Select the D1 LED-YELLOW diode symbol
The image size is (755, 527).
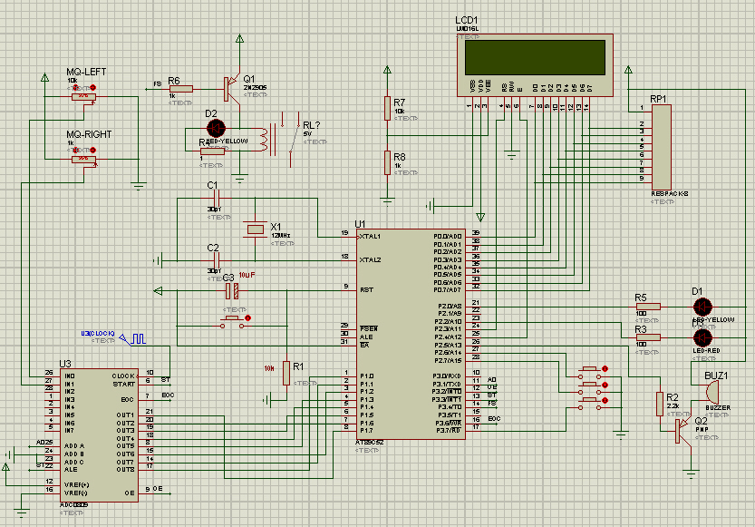point(702,307)
